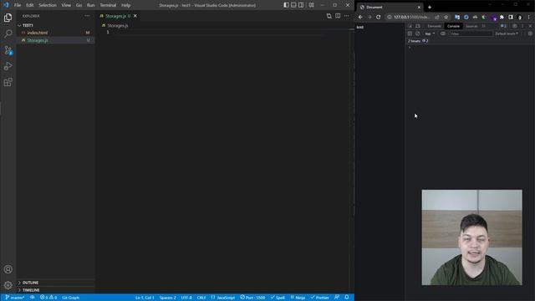Open the Search view in the activity bar
Screen dimensions: 535x301
pyautogui.click(x=8, y=33)
